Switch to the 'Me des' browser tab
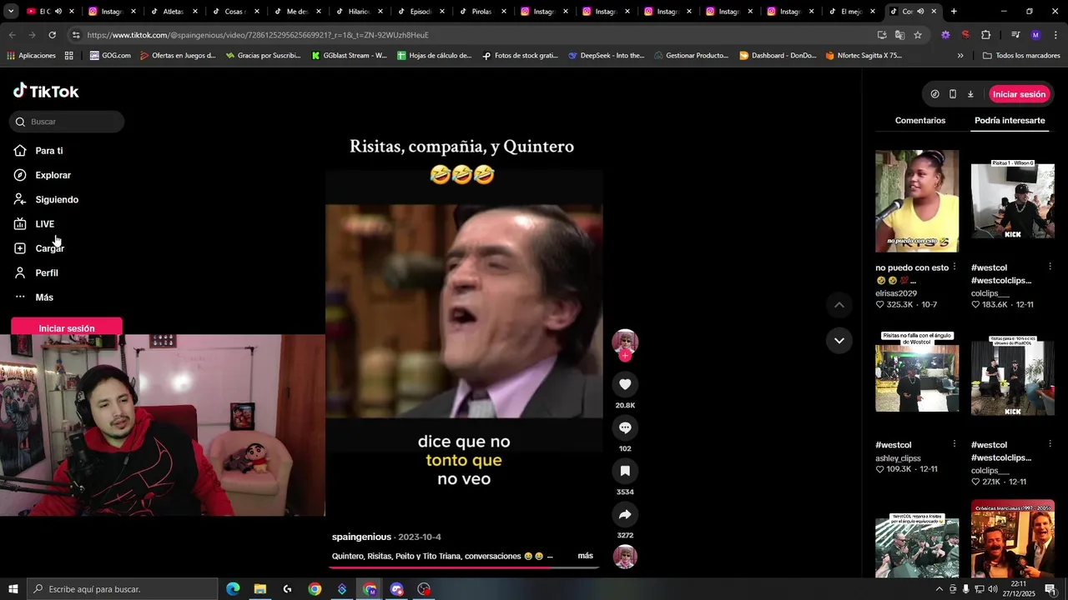This screenshot has height=600, width=1068. click(297, 12)
